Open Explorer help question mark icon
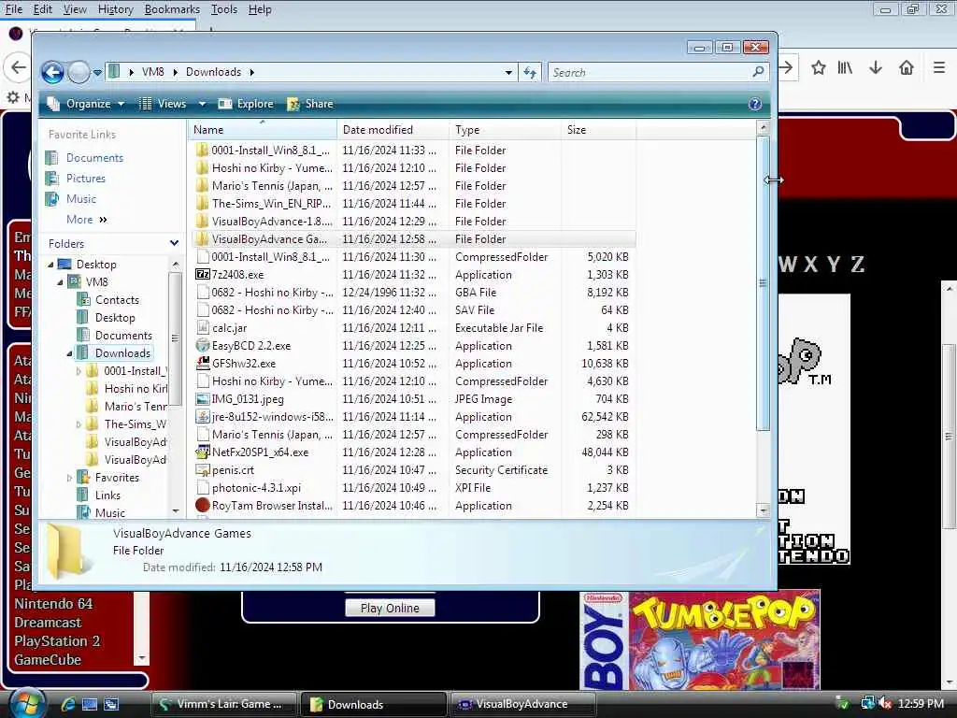This screenshot has height=718, width=957. point(755,104)
